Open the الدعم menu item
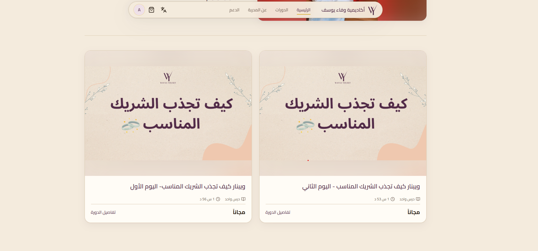The height and width of the screenshot is (251, 538). [x=234, y=10]
